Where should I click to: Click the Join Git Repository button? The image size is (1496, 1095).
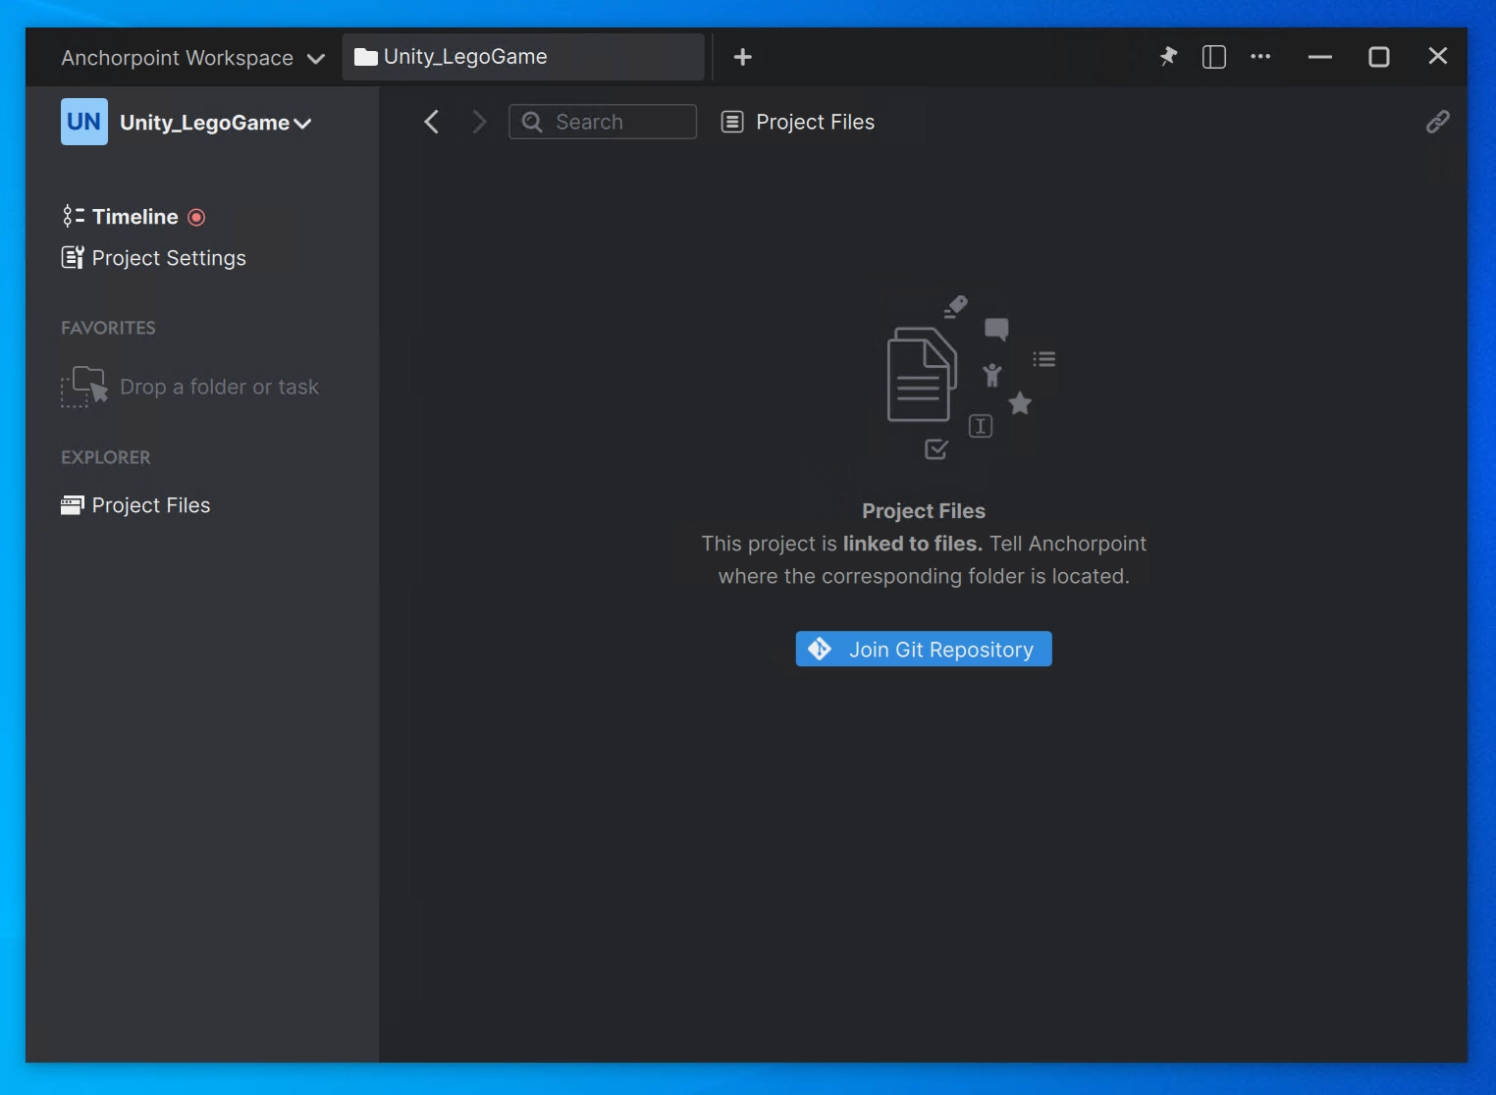pyautogui.click(x=923, y=649)
